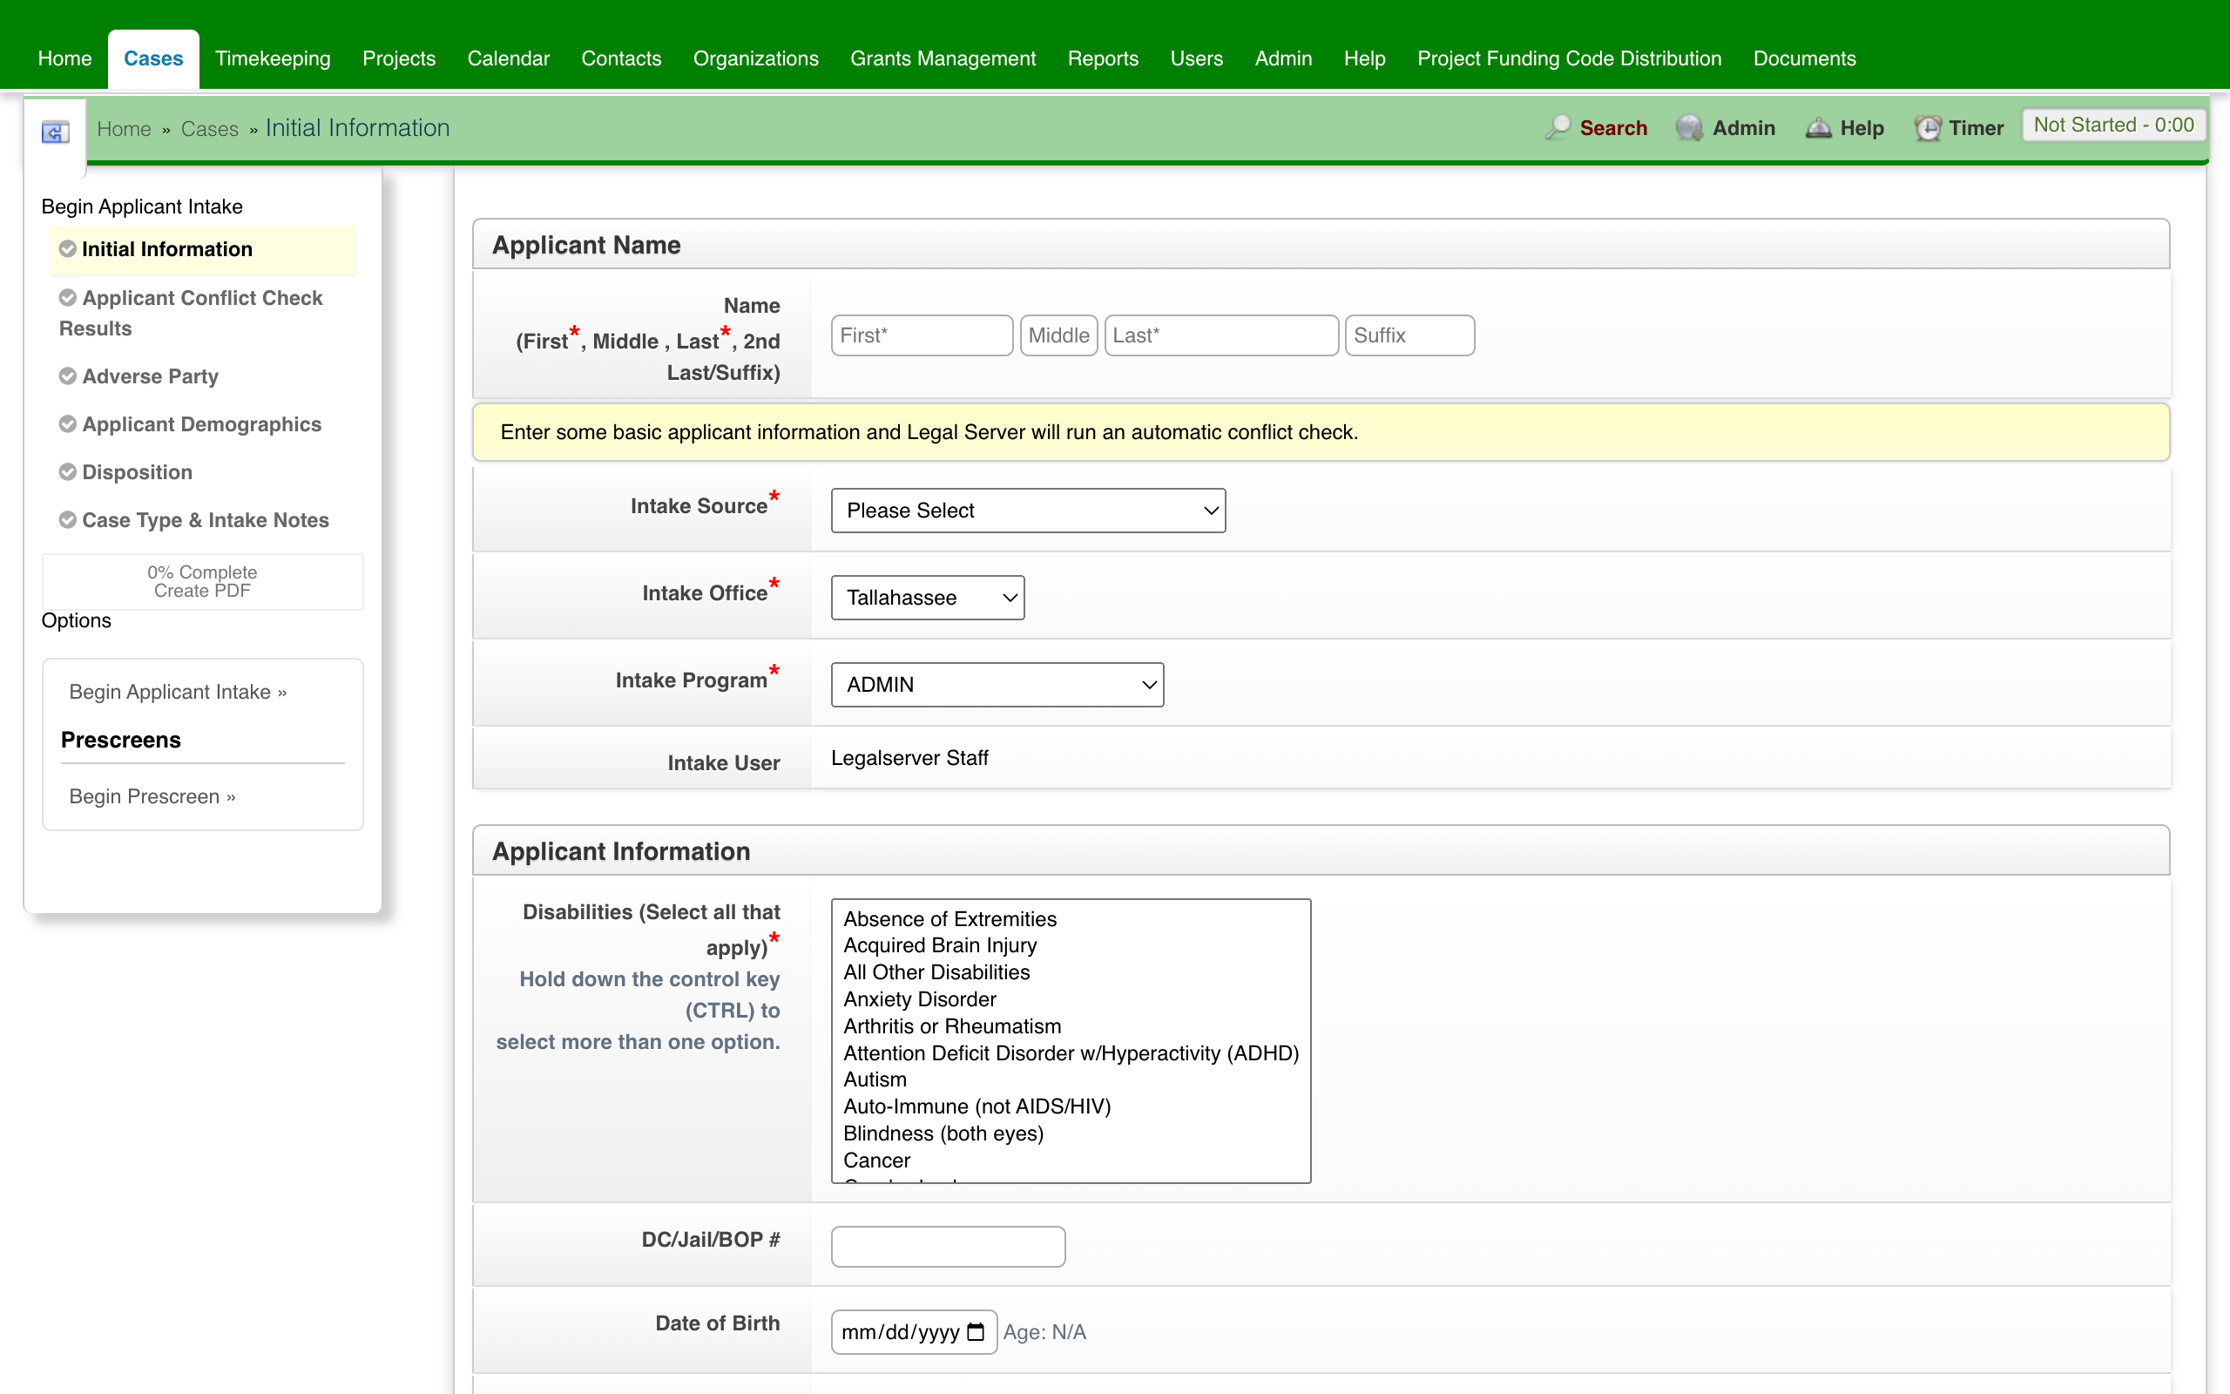The image size is (2230, 1394).
Task: Change the Intake Office from Tallahassee
Action: (x=925, y=598)
